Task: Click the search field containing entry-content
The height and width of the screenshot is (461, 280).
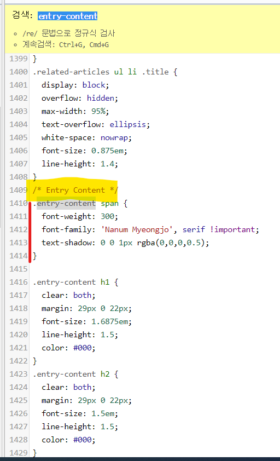Action: pos(68,16)
